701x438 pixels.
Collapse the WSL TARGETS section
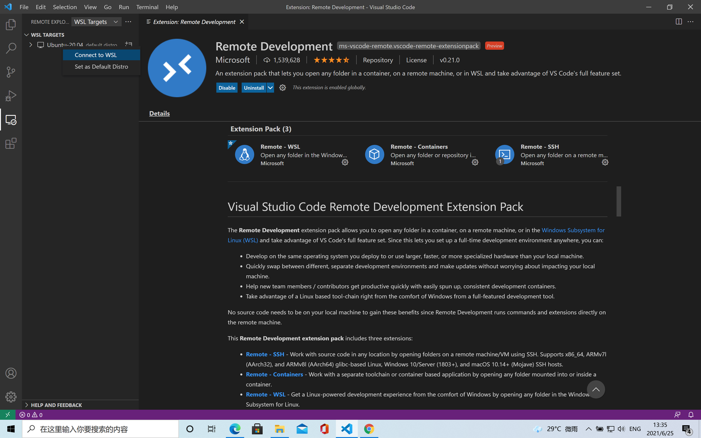(26, 35)
